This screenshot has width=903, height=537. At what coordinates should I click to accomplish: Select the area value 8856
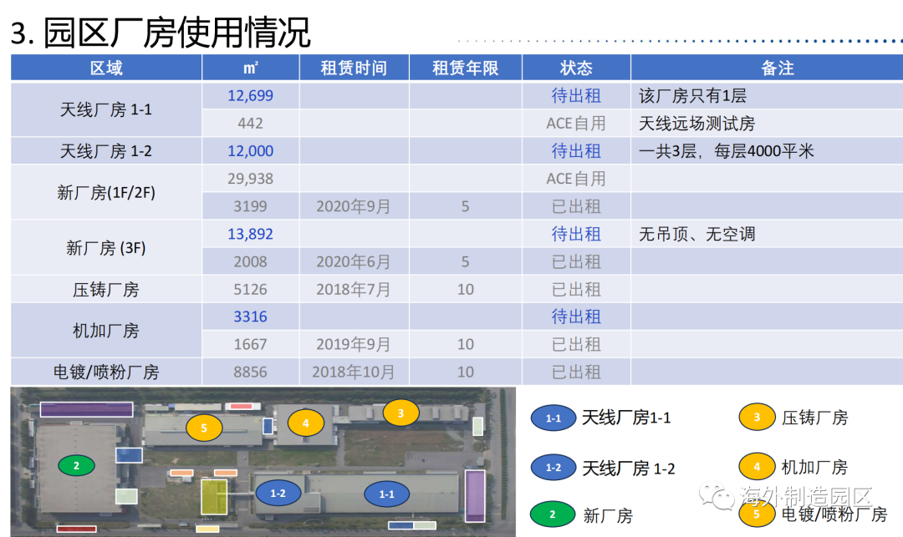coord(251,372)
